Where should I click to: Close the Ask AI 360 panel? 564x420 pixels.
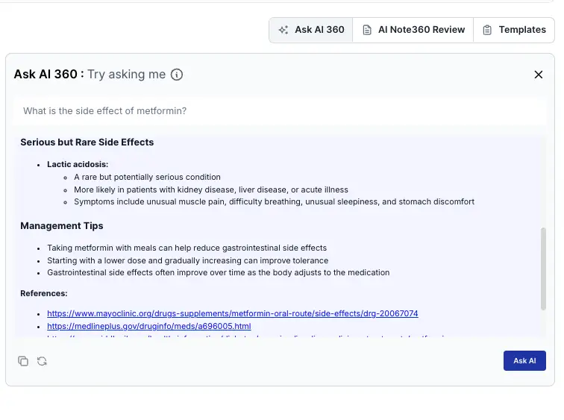click(538, 75)
